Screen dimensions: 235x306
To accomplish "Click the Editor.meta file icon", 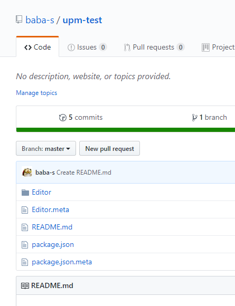I will (x=25, y=210).
